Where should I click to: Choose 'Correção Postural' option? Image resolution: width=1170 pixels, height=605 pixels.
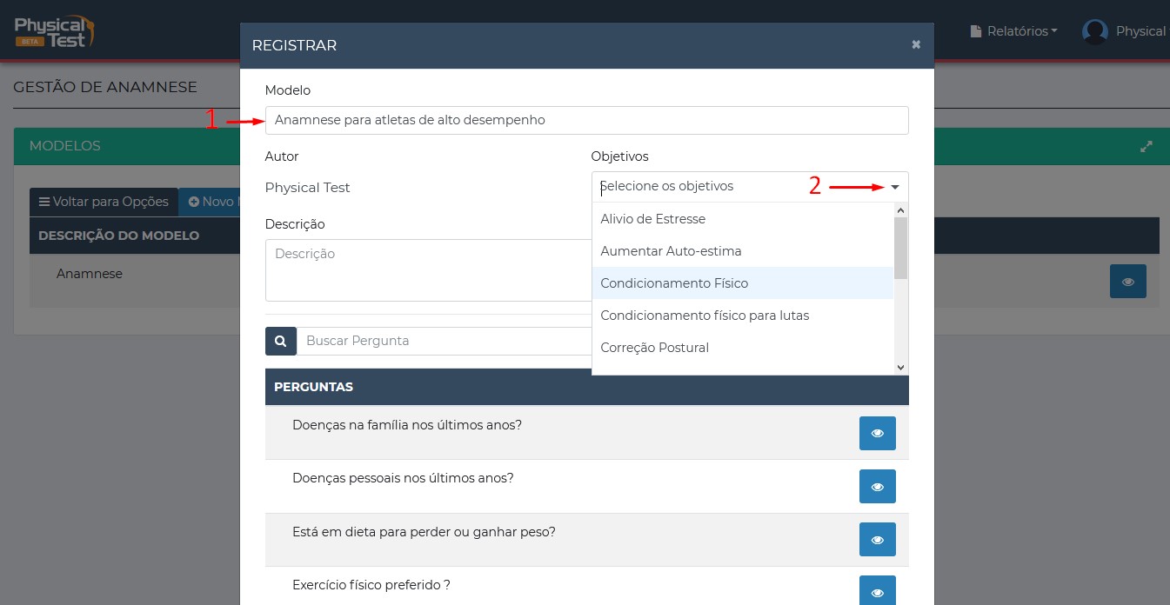point(654,348)
